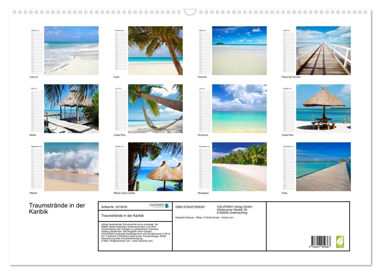Screen dimensions: 380x274
Task: Select the August straw umbrella photo
Action: pyautogui.click(x=323, y=109)
